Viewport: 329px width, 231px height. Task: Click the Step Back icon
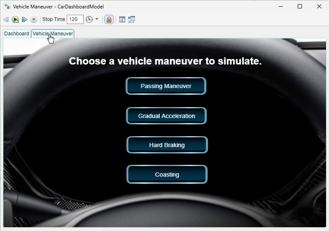(6, 19)
